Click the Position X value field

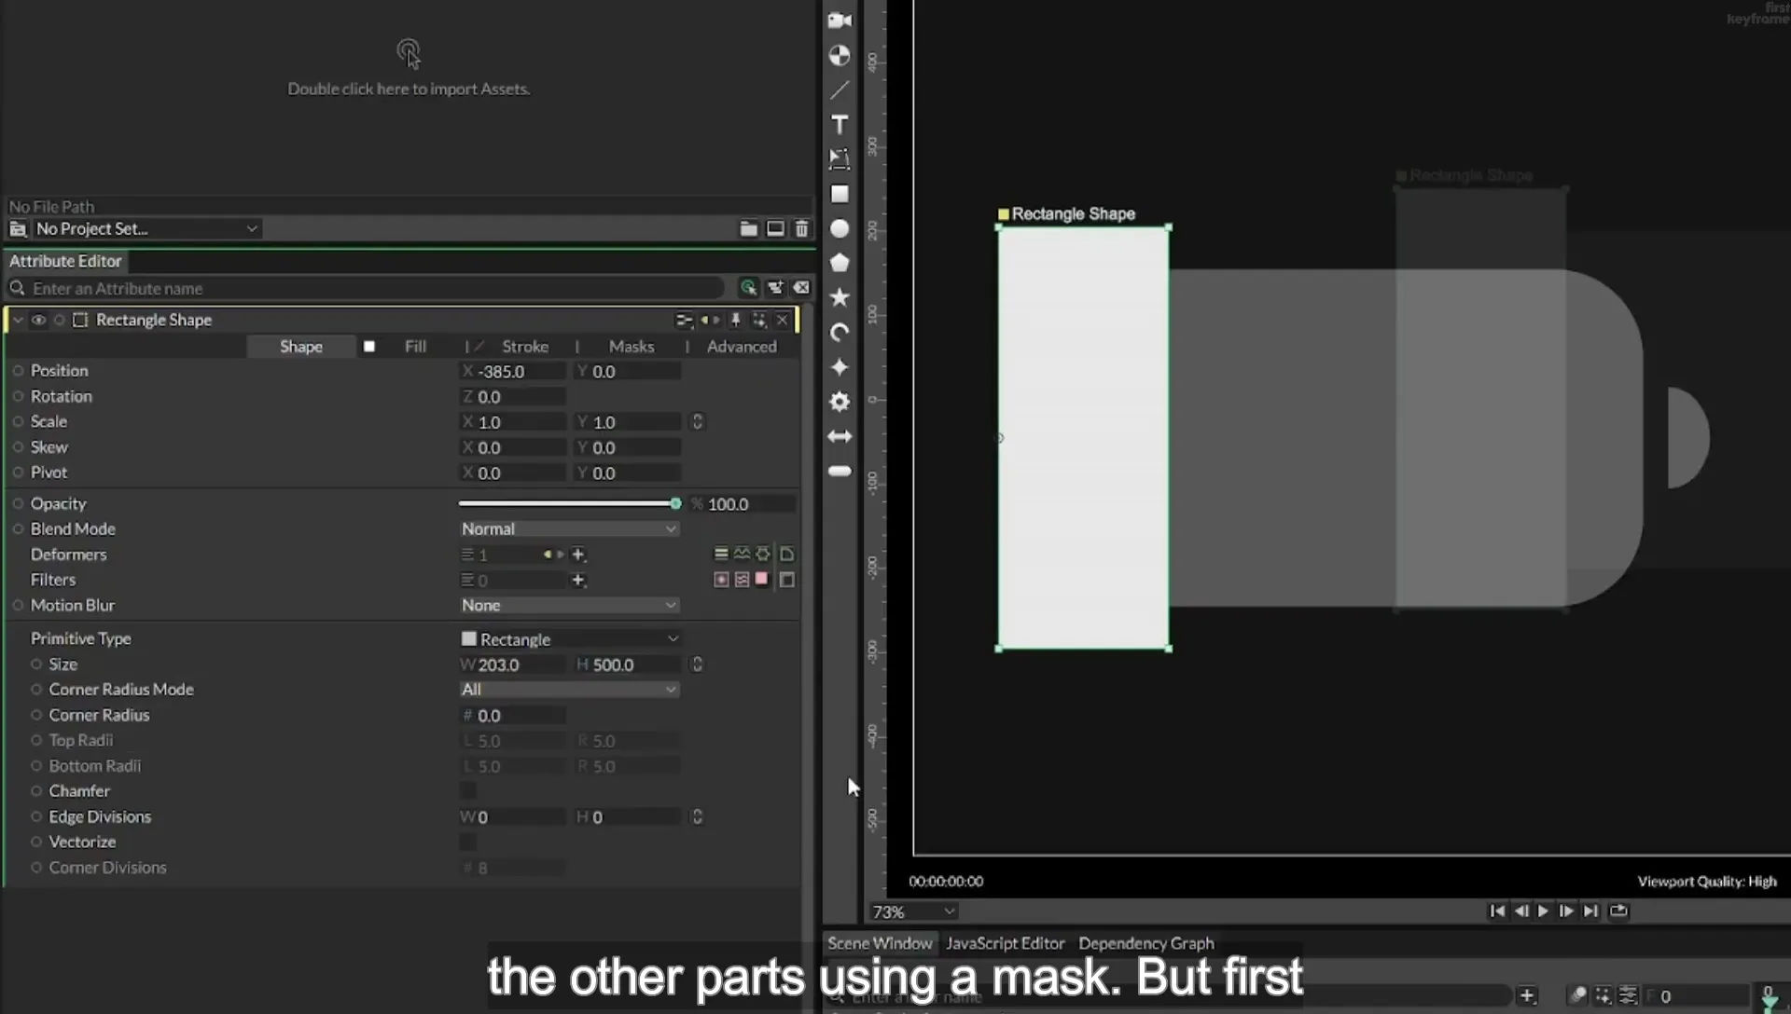[514, 371]
